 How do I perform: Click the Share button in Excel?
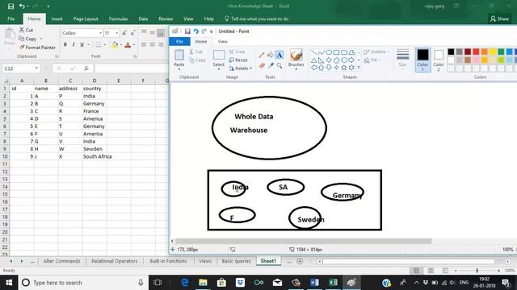499,19
